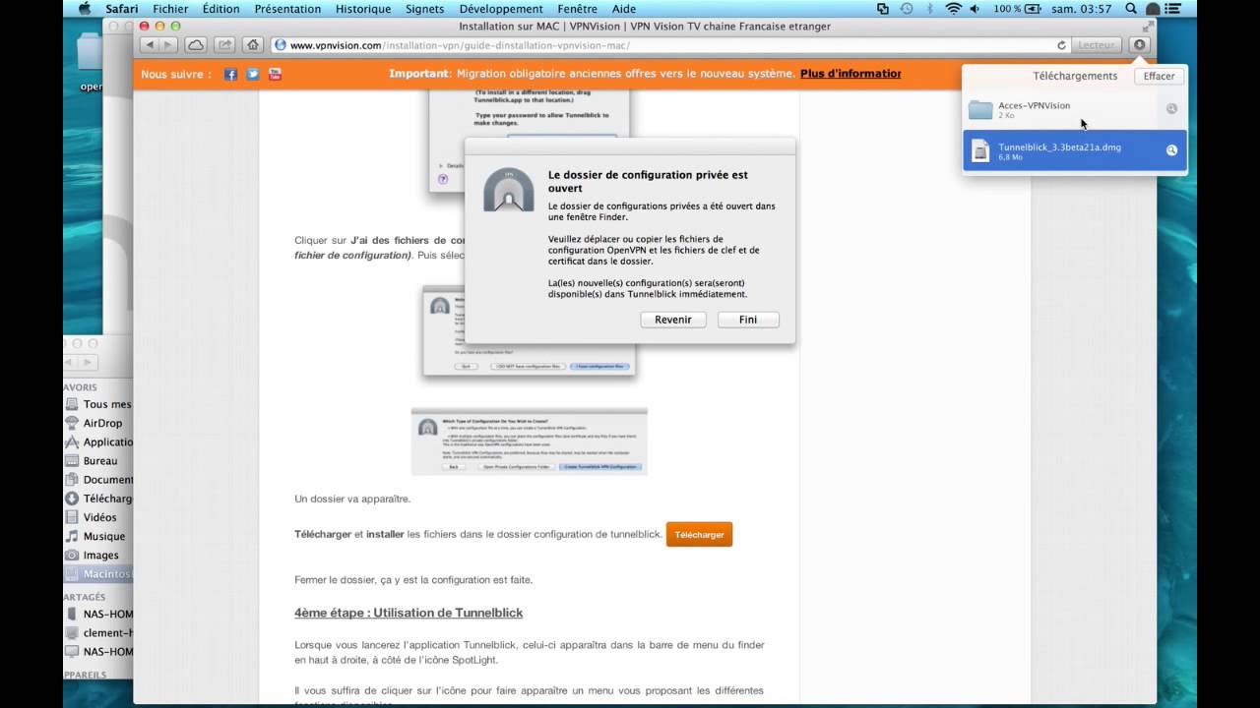The width and height of the screenshot is (1260, 708).
Task: Click the Tunnelblick tunnel icon in menu bar
Action: tap(1155, 9)
